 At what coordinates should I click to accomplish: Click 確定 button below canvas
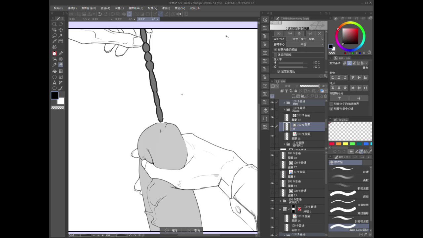pos(172,230)
